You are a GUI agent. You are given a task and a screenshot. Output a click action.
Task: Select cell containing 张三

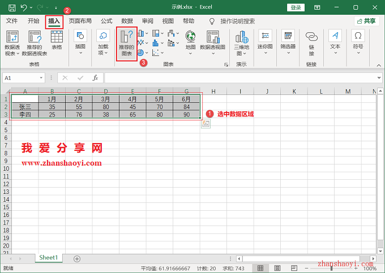click(x=25, y=107)
